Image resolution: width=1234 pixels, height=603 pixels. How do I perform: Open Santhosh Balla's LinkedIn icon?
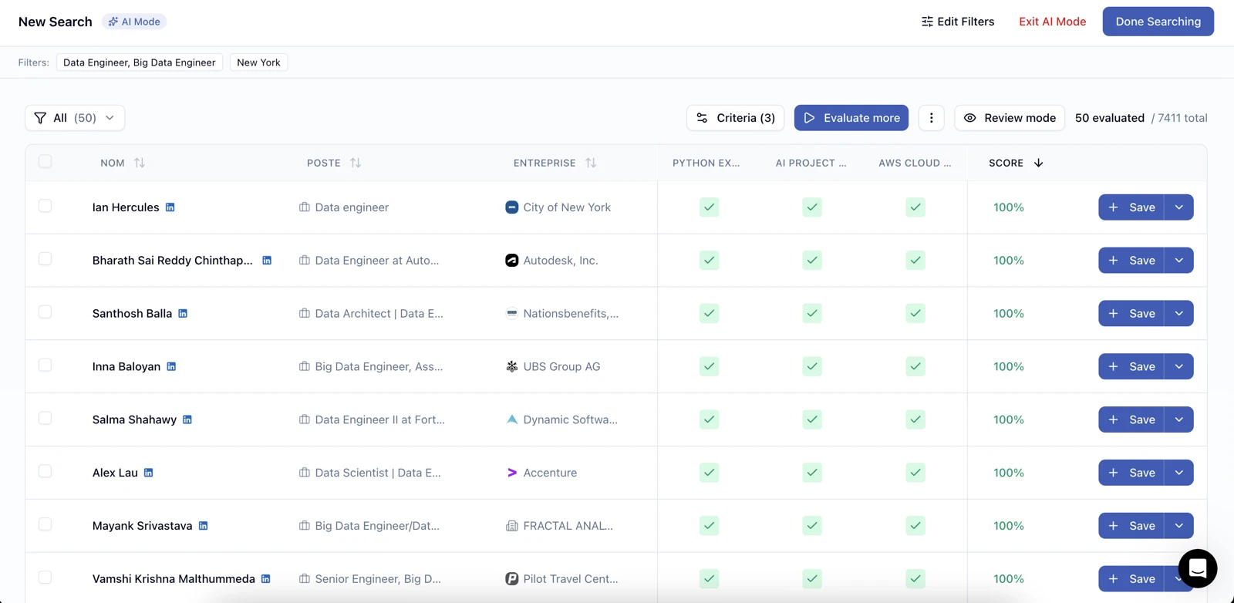pos(183,314)
